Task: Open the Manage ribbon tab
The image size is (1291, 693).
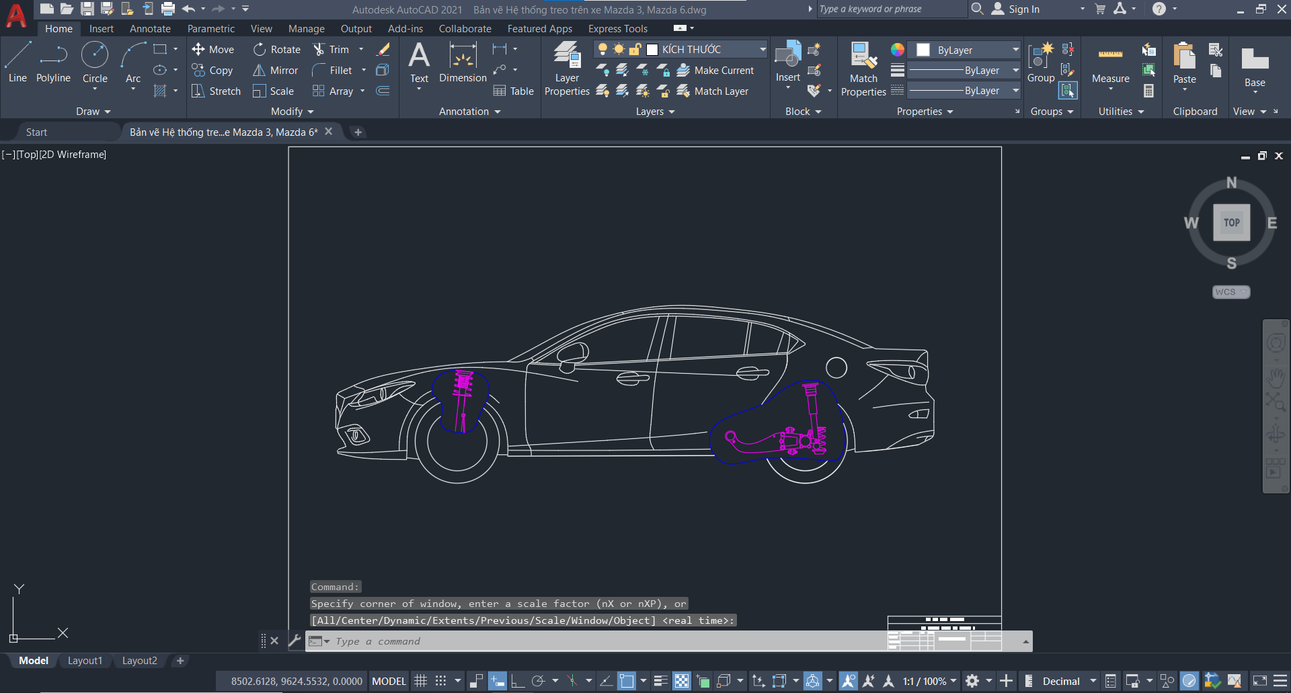Action: click(307, 28)
